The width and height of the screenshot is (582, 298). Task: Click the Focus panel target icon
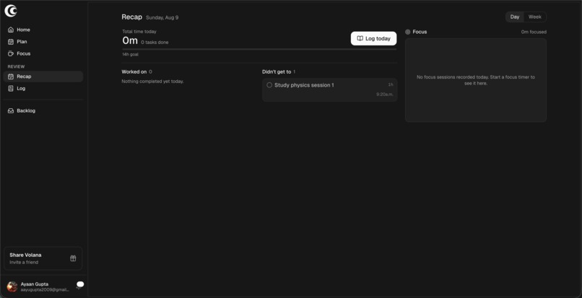click(407, 32)
